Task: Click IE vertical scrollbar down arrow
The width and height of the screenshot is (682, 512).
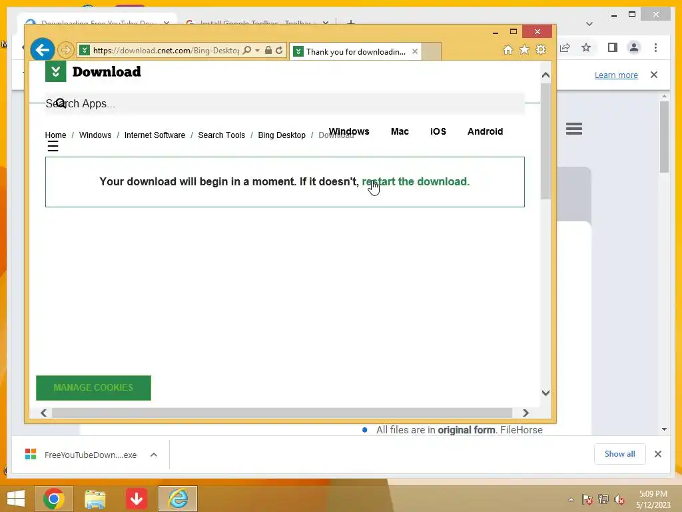Action: tap(546, 393)
